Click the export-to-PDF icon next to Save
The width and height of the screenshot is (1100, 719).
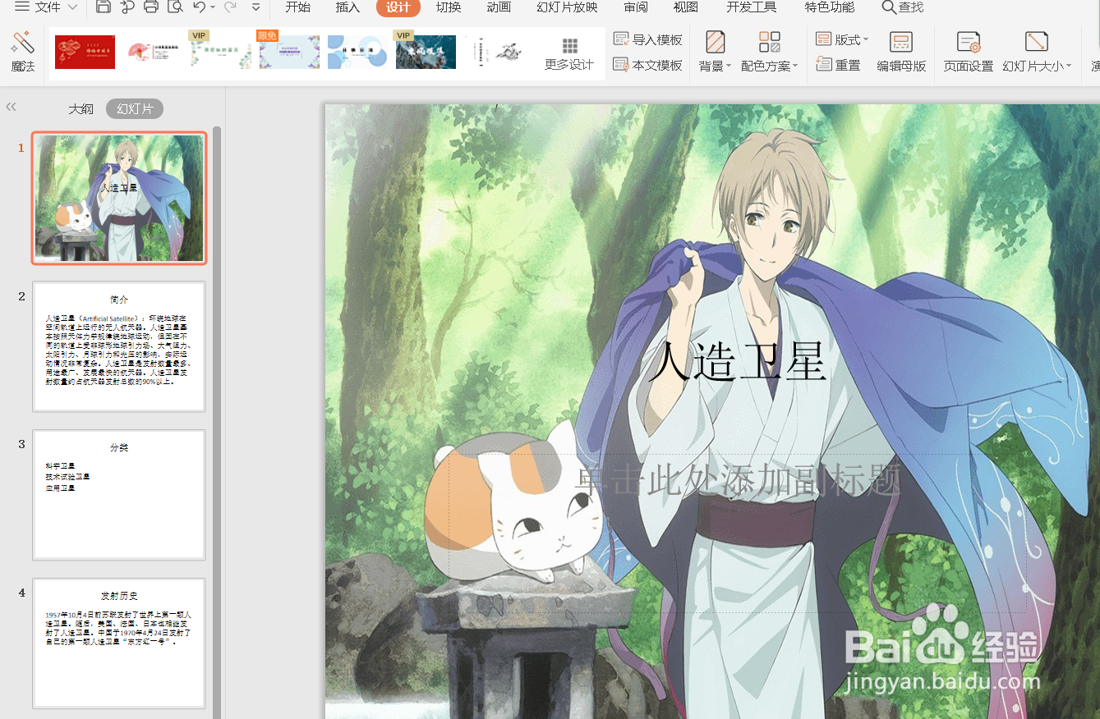pyautogui.click(x=127, y=7)
